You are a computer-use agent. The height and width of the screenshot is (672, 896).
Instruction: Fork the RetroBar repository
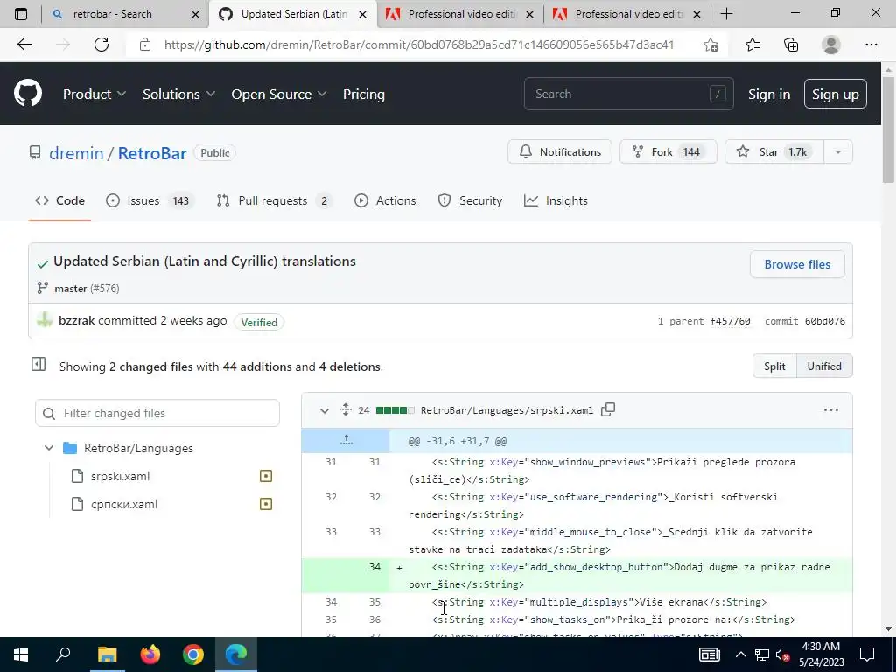[x=668, y=152]
